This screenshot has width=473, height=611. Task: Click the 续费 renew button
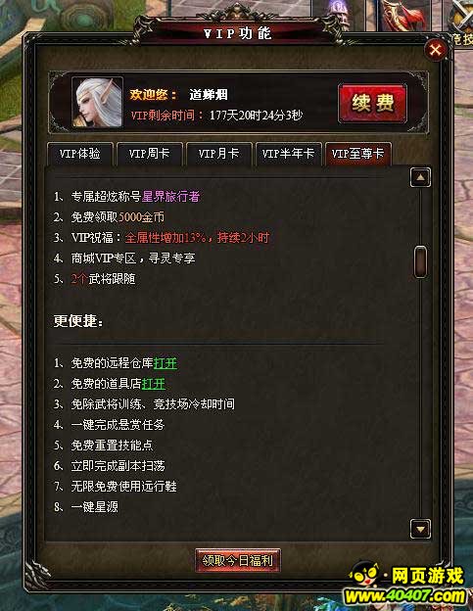coord(373,103)
